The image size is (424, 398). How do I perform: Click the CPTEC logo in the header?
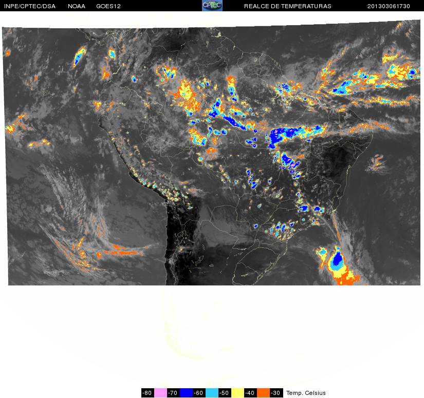point(212,6)
